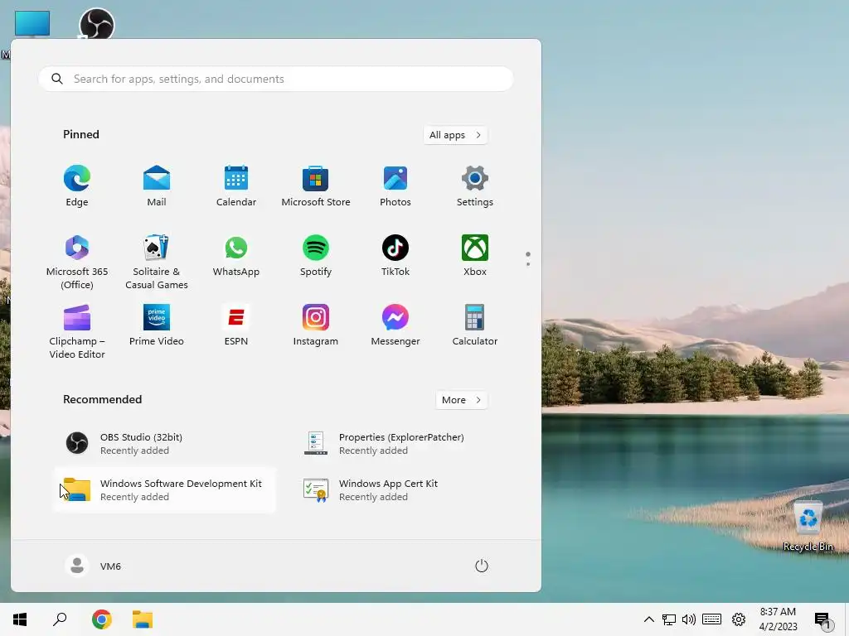
Task: Open taskbar search magnifier
Action: coord(60,619)
